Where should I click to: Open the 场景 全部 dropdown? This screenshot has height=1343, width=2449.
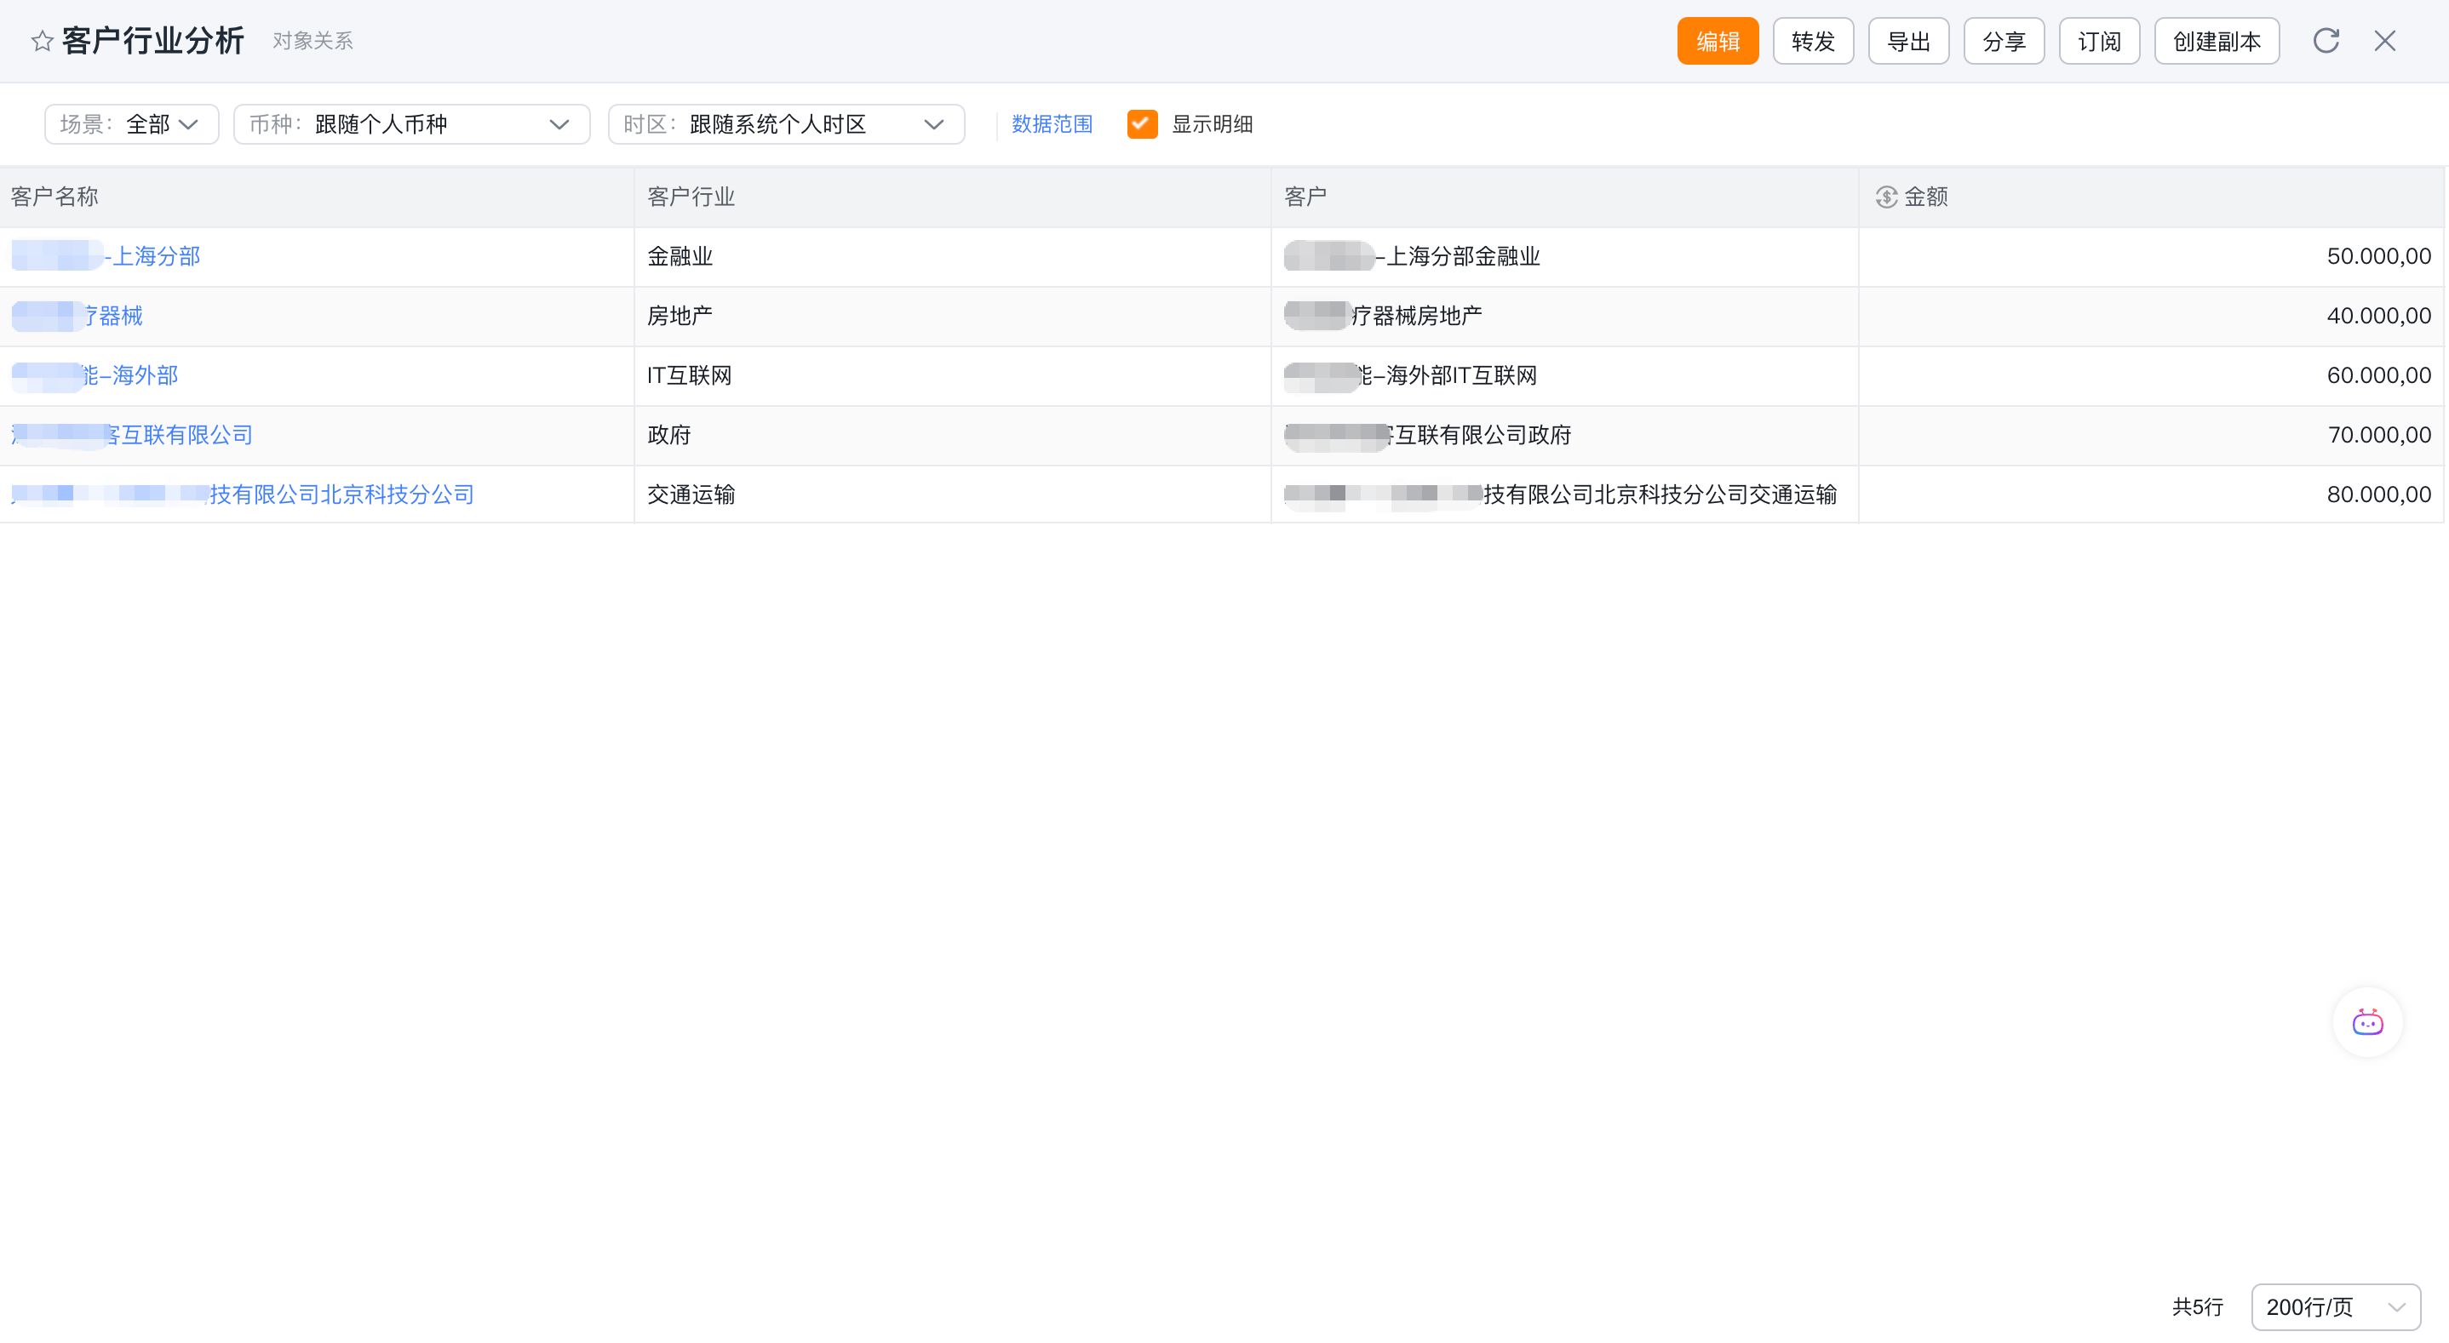[x=131, y=124]
